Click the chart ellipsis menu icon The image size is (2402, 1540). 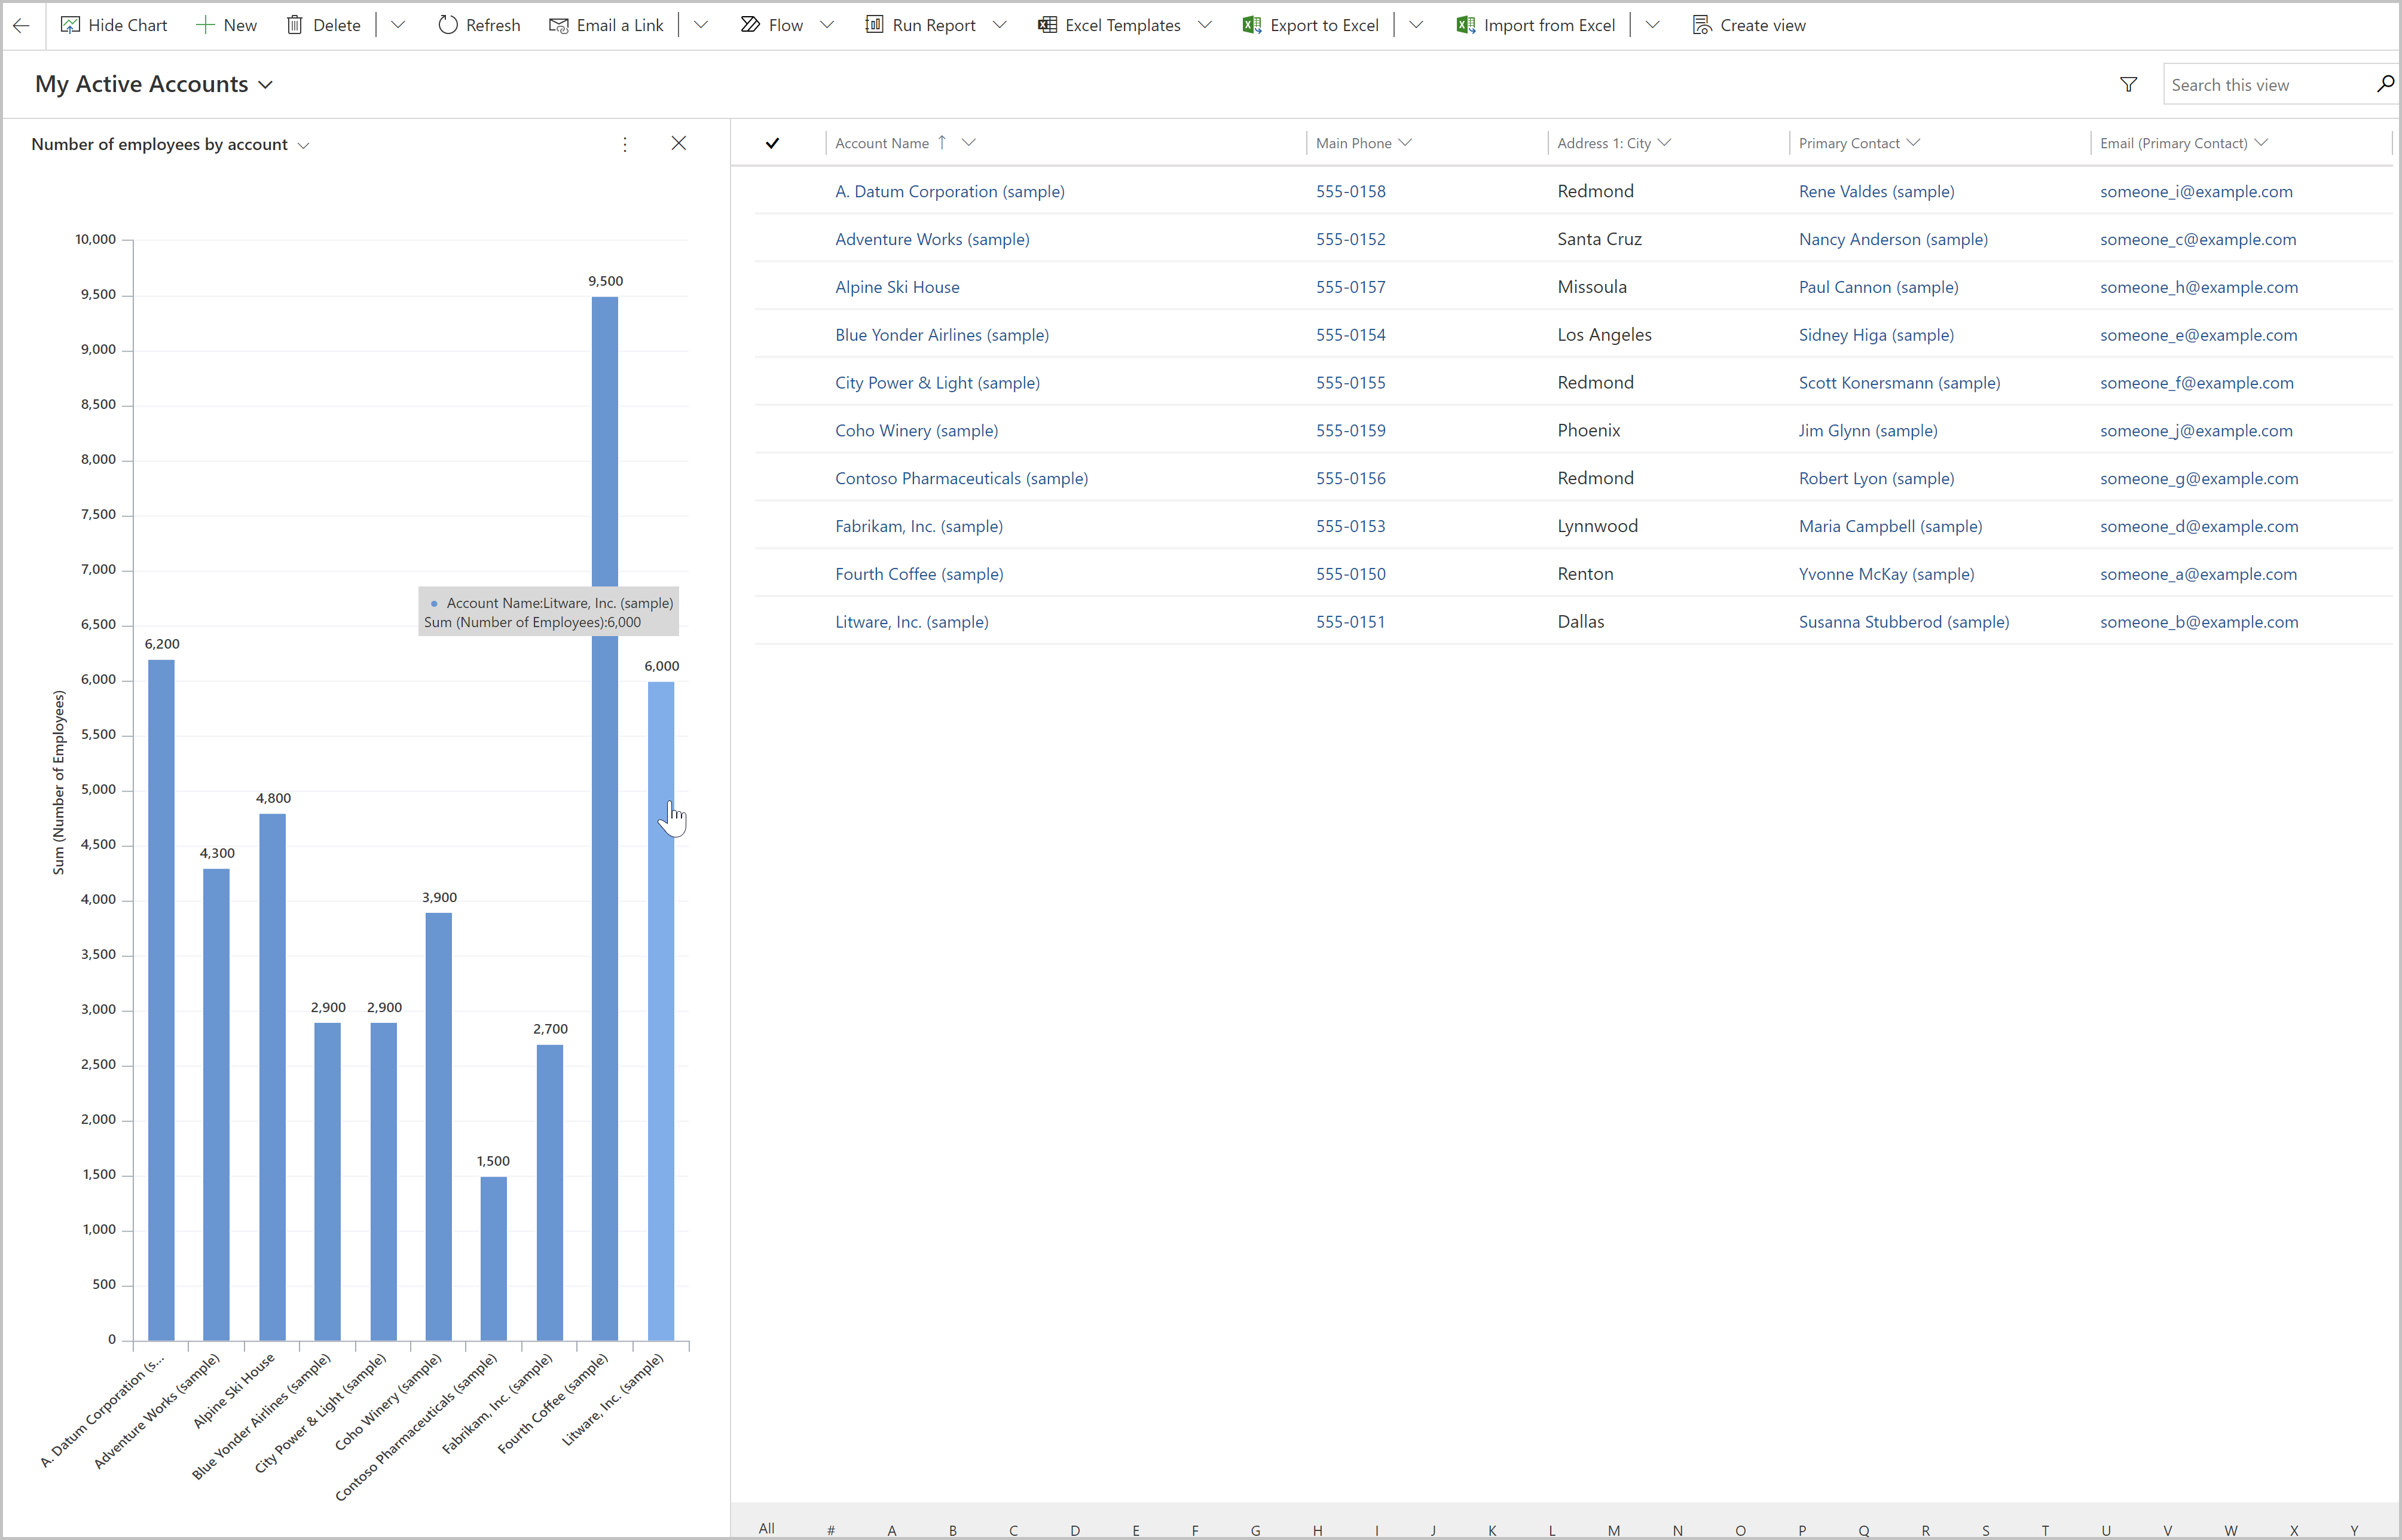(x=625, y=143)
